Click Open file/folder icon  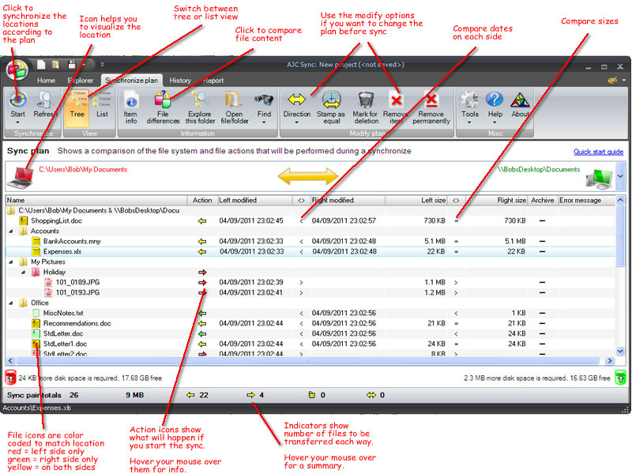[x=233, y=100]
